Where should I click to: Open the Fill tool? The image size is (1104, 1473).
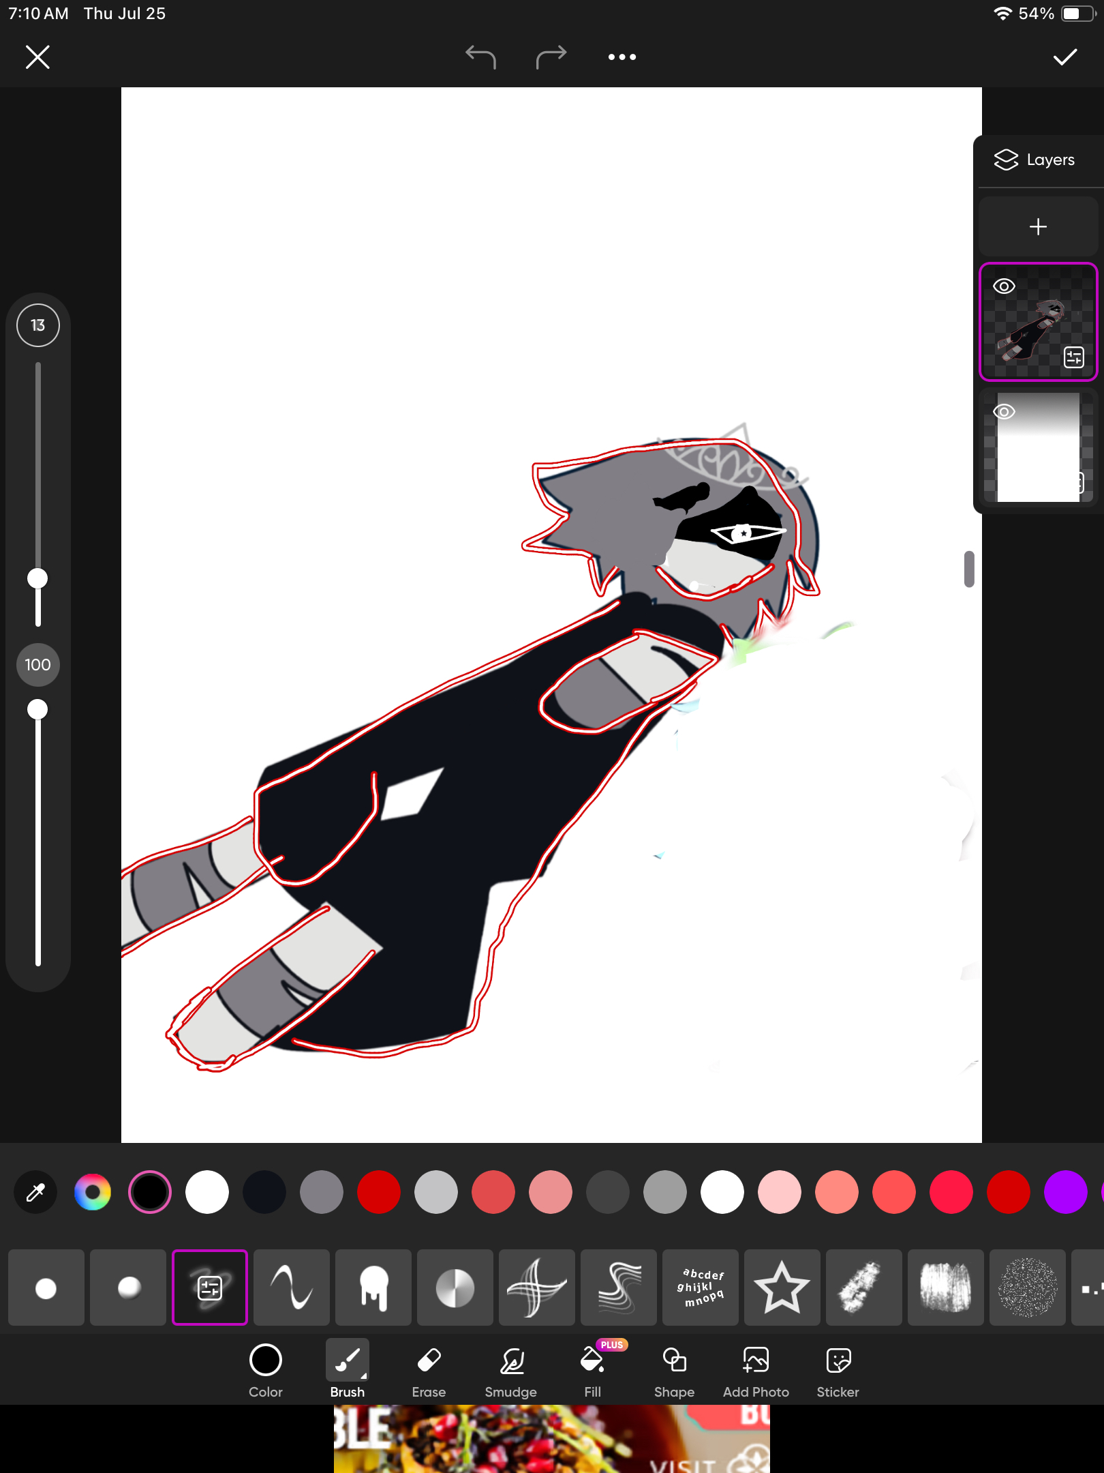pos(592,1370)
